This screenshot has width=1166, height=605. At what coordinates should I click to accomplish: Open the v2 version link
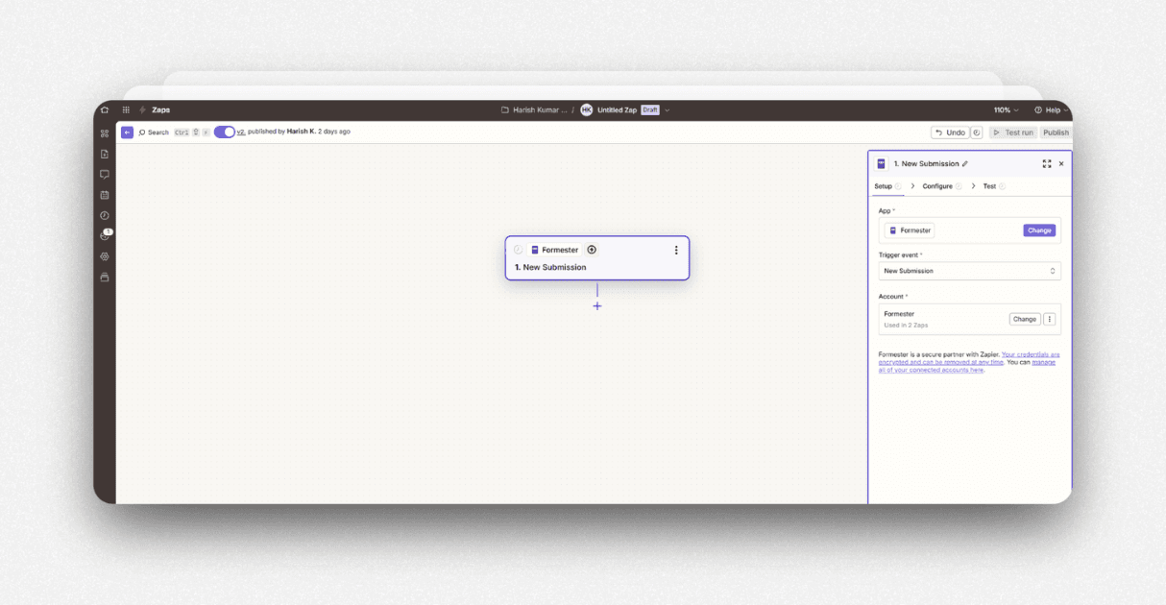[241, 132]
